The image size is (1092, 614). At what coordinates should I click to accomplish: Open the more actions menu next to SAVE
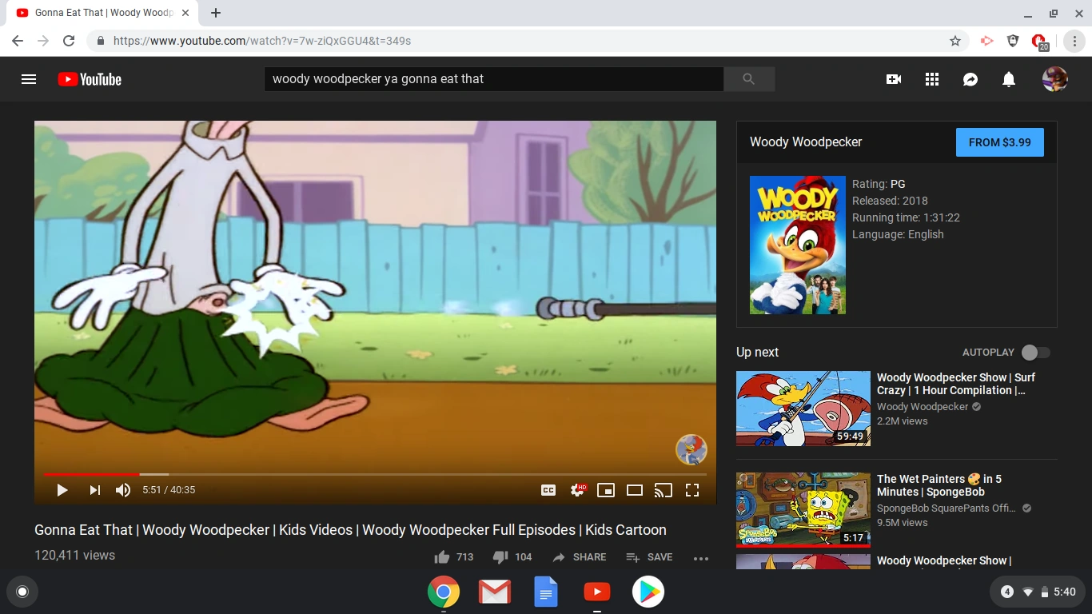(701, 556)
